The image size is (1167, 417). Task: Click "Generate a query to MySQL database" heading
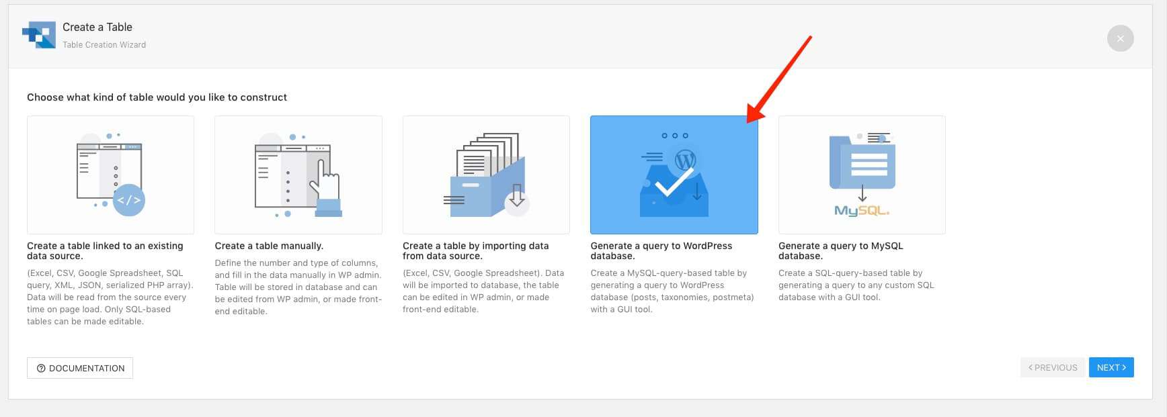pyautogui.click(x=840, y=250)
